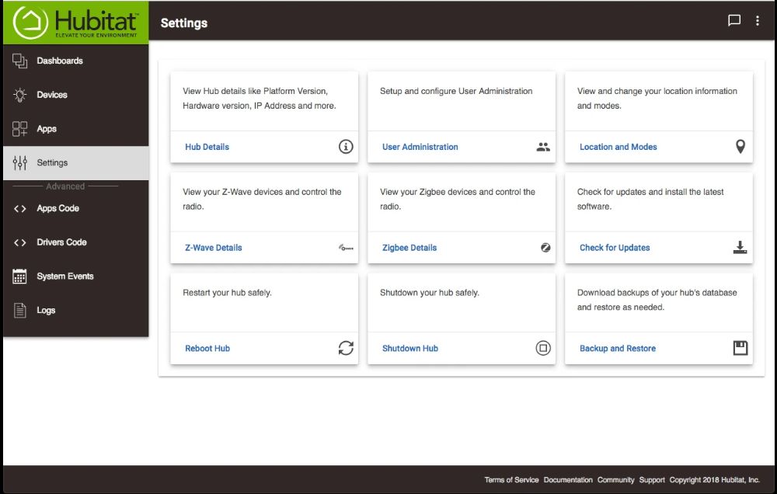
Task: Click the Zigbee logo icon
Action: click(x=545, y=248)
